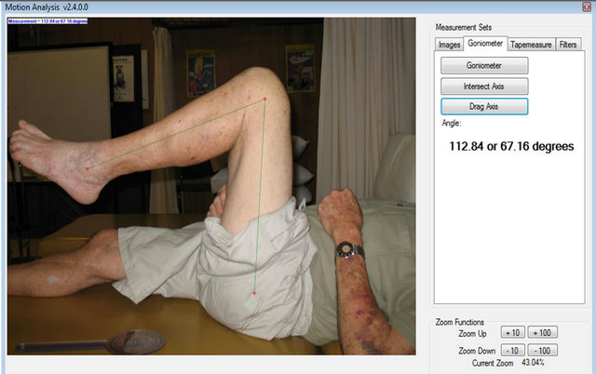
Task: Click the wristwatch in the photo
Action: [346, 249]
